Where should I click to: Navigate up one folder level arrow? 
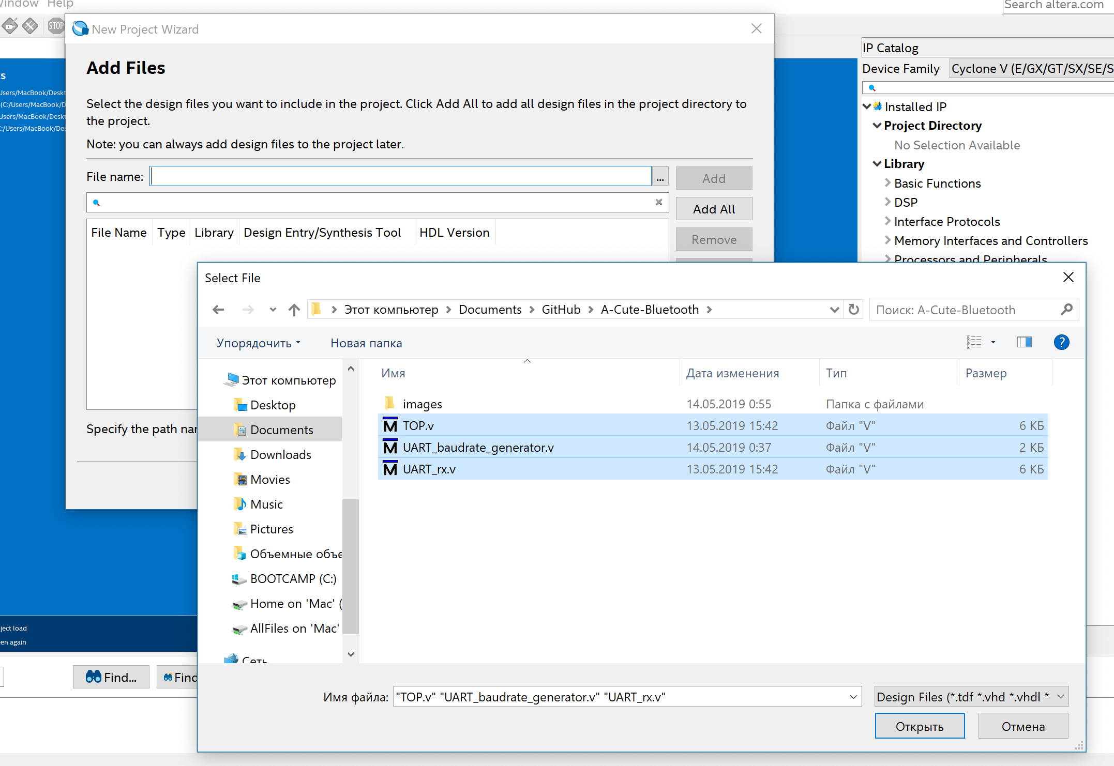tap(294, 310)
